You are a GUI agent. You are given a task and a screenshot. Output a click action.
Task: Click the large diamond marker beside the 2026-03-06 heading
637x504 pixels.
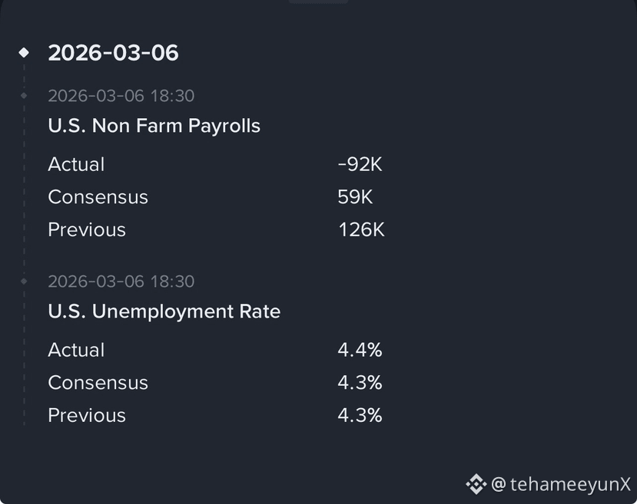pyautogui.click(x=24, y=52)
